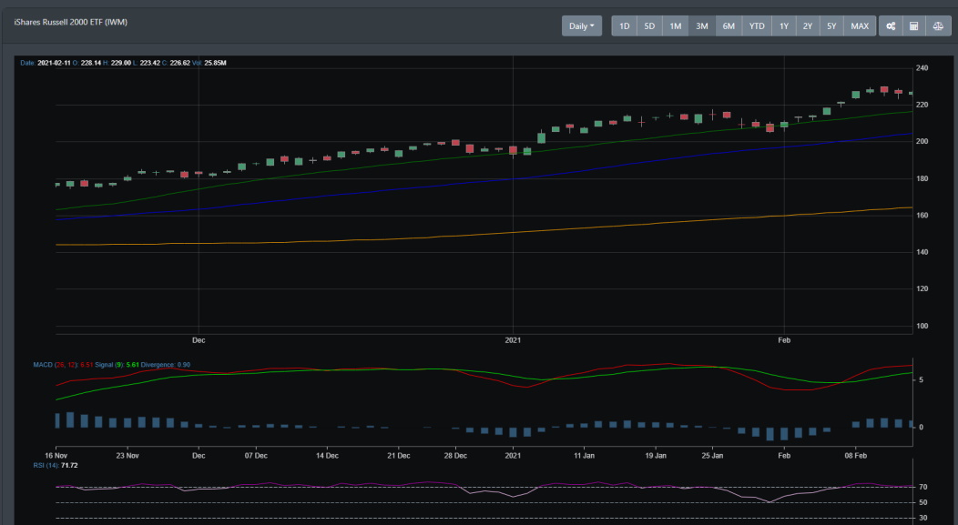Image resolution: width=958 pixels, height=525 pixels.
Task: Select the 1D time range
Action: [x=625, y=26]
